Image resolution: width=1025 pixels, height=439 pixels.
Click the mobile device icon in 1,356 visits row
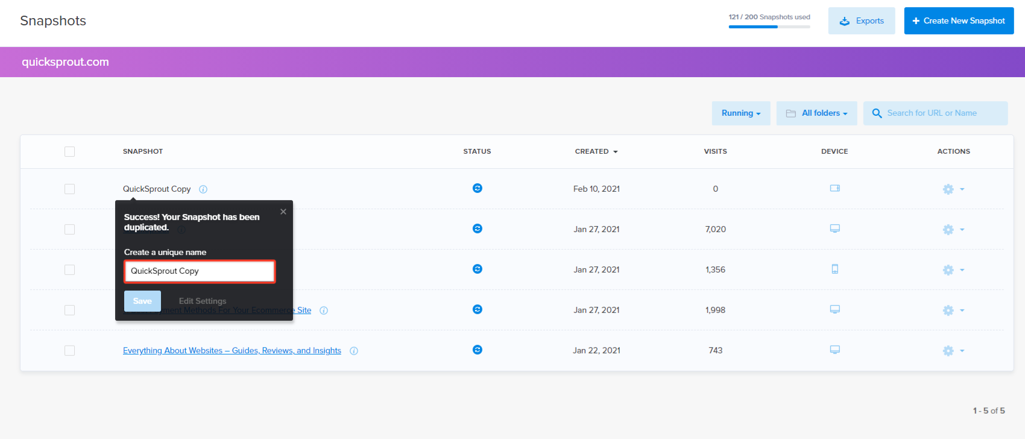(x=834, y=269)
